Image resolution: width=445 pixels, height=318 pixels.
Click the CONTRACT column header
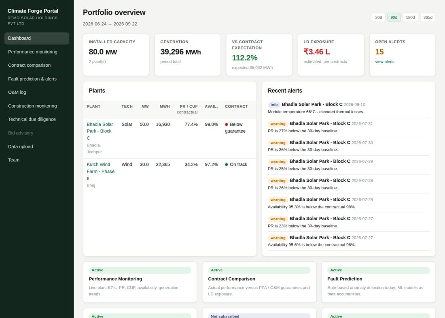pos(236,106)
